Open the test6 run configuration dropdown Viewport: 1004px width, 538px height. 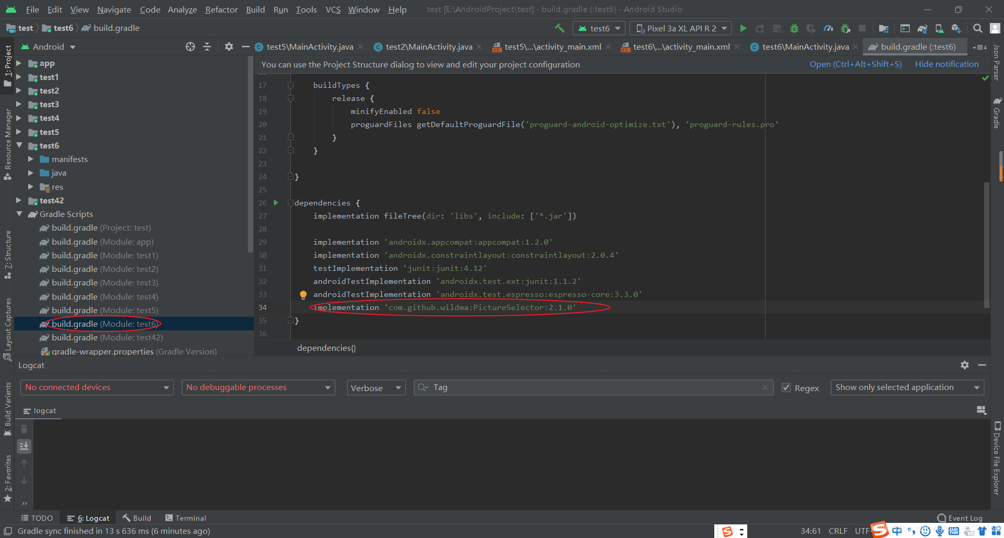(x=599, y=28)
